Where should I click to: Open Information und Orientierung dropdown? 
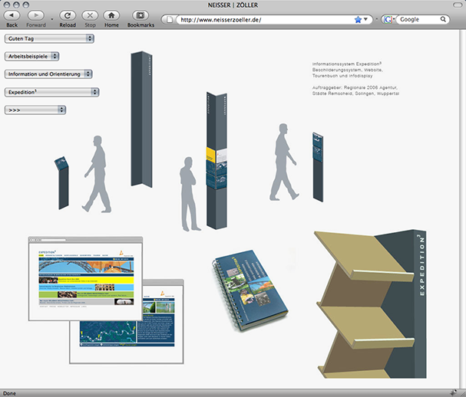[48, 74]
